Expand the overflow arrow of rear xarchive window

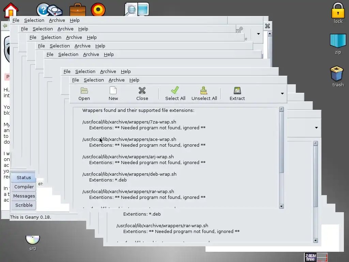[316, 128]
